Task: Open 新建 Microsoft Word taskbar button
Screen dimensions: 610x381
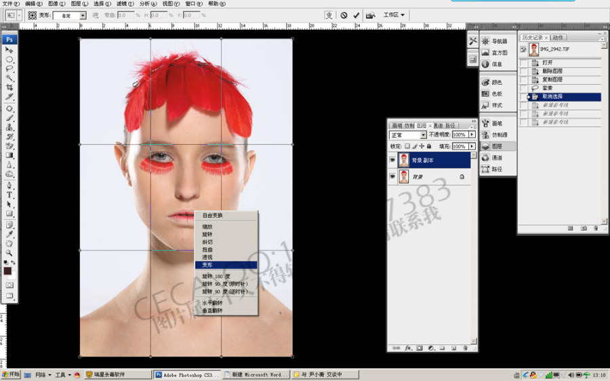Action: [257, 375]
